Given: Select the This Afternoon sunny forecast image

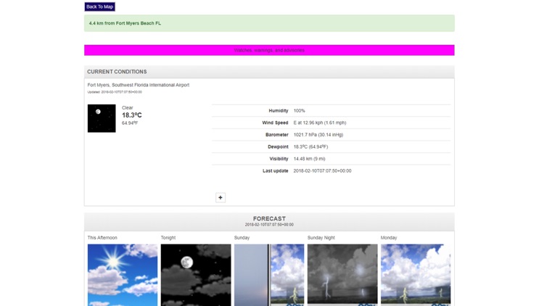Looking at the screenshot, I should tap(123, 275).
